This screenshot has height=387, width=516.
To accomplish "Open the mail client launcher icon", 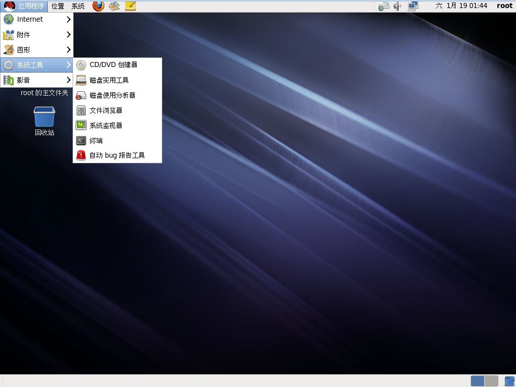I will point(114,6).
